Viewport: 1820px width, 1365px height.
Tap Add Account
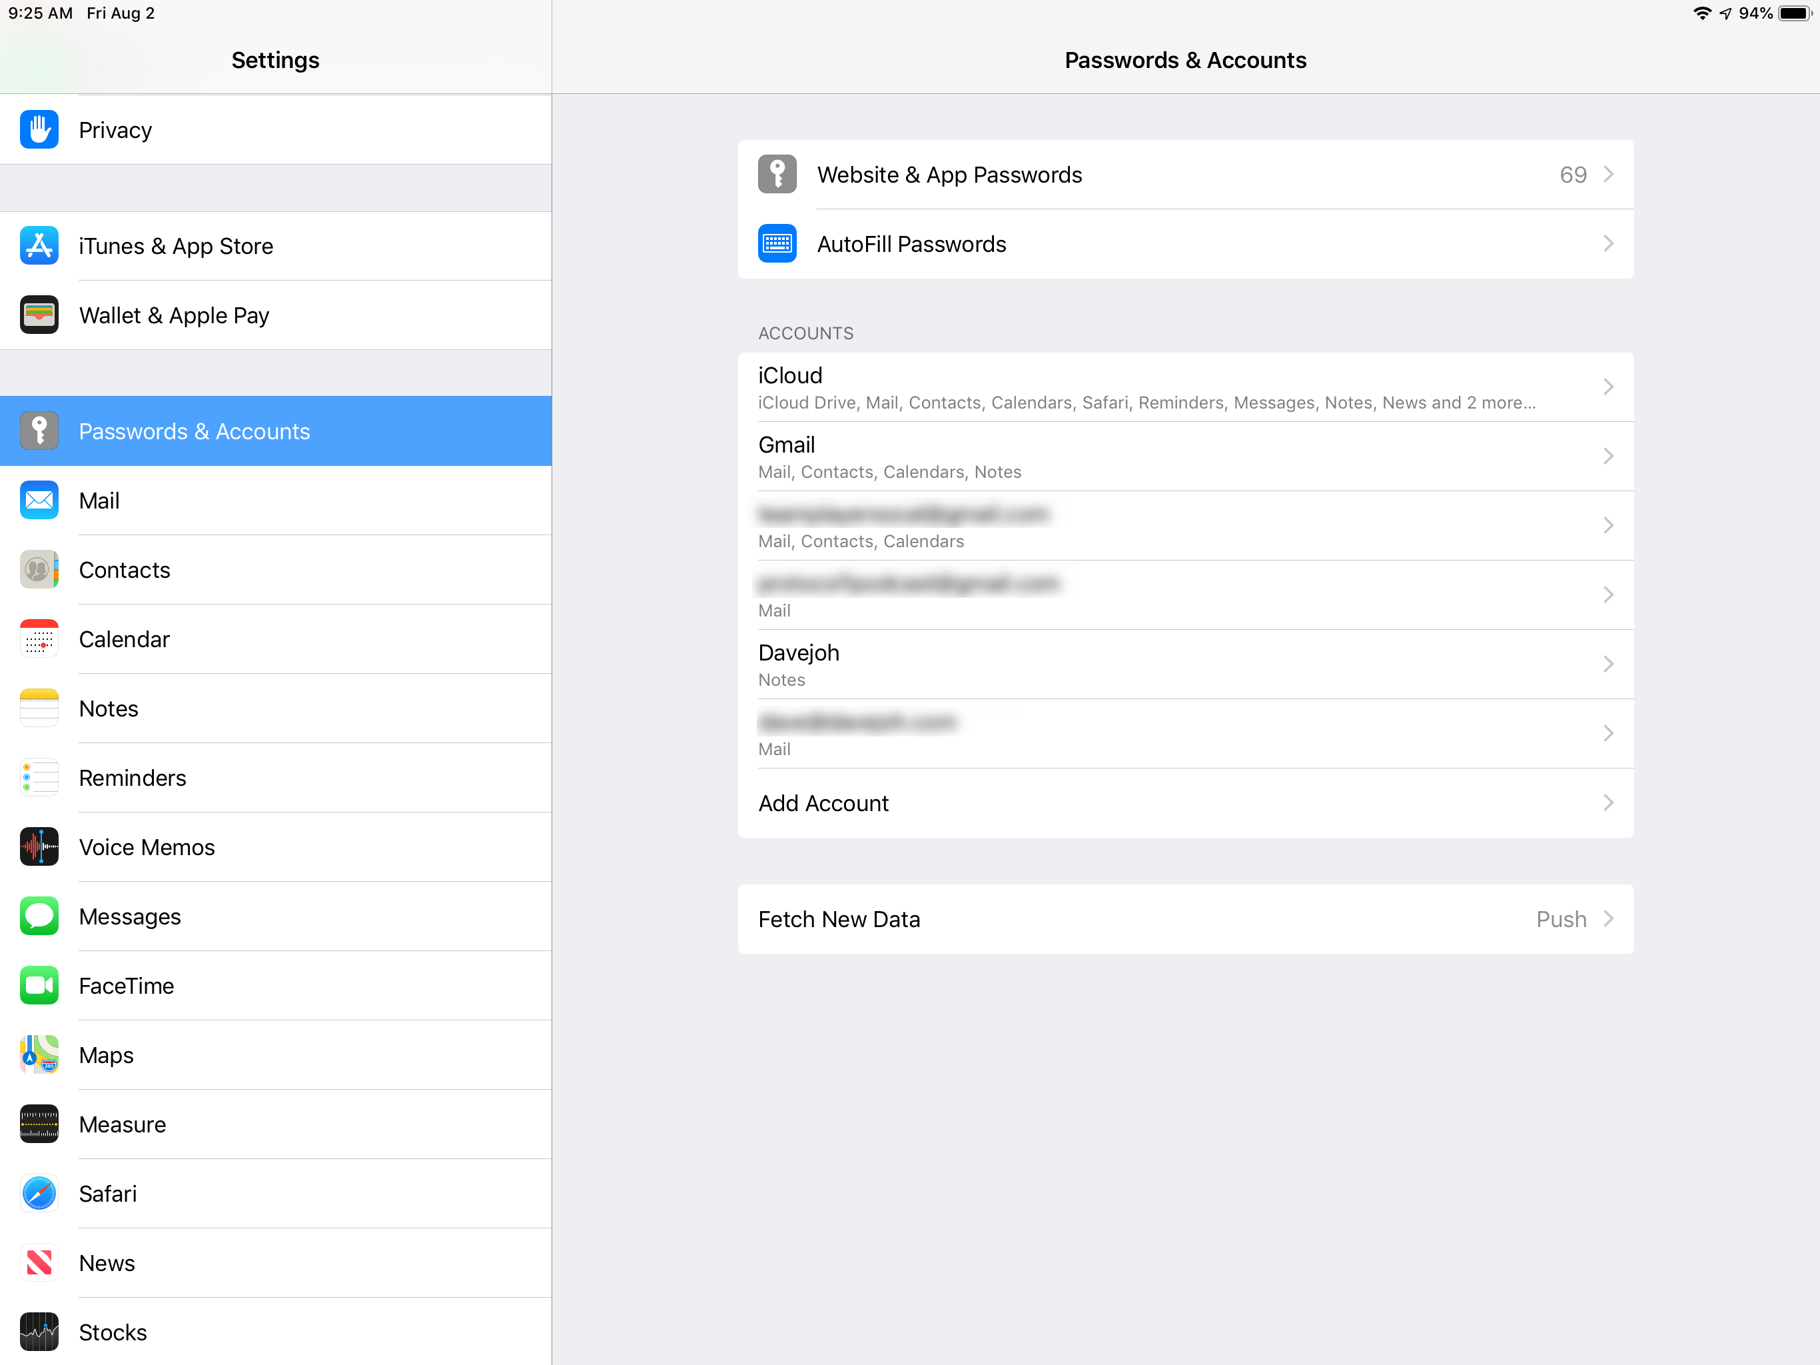[1186, 802]
